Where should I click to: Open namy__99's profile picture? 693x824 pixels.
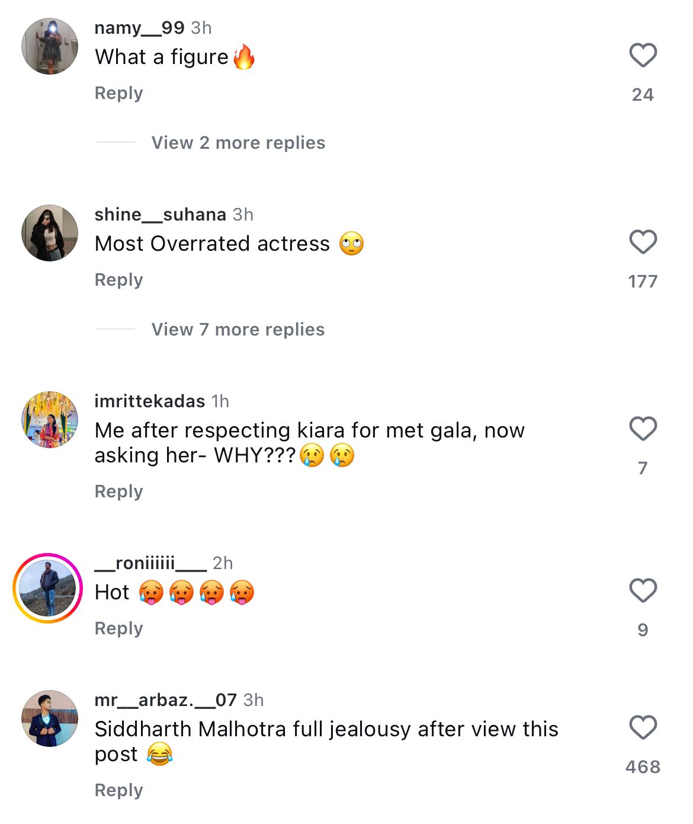point(50,46)
